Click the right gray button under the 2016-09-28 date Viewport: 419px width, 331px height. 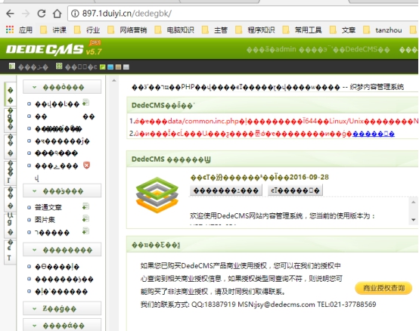(295, 190)
